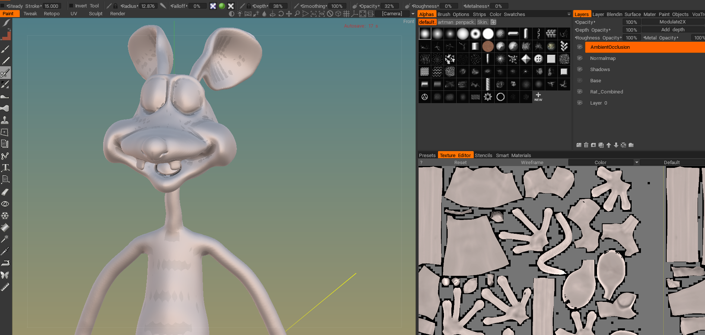
Task: Hide the Normalmap layer
Action: (579, 58)
